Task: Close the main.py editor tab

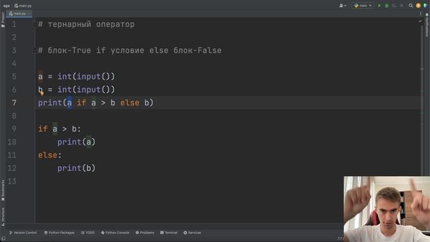Action: [29, 13]
